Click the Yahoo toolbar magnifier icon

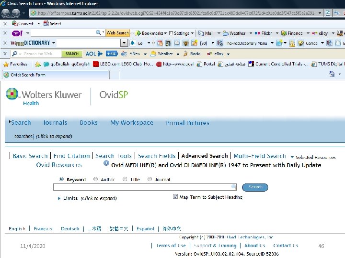[x=98, y=33]
